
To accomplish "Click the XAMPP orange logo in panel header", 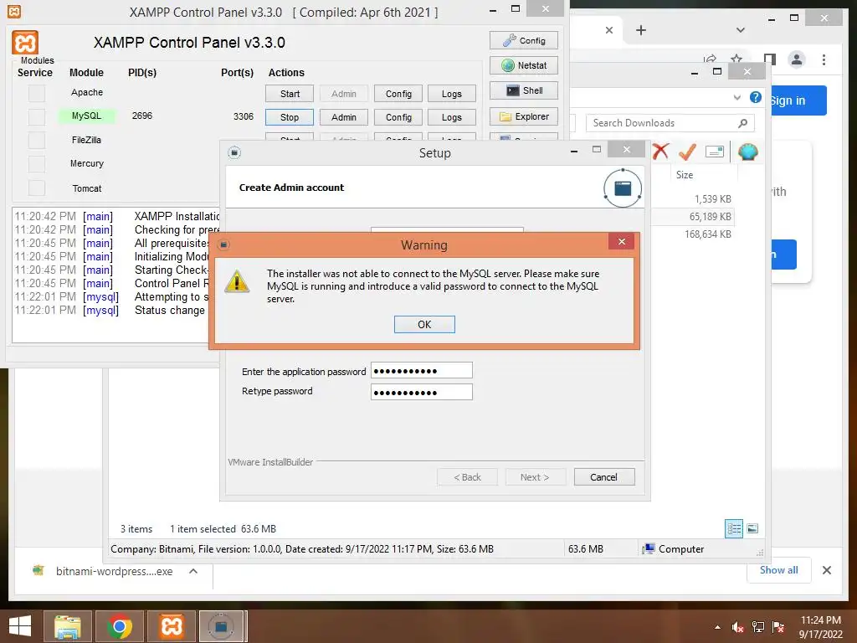I will click(x=25, y=43).
